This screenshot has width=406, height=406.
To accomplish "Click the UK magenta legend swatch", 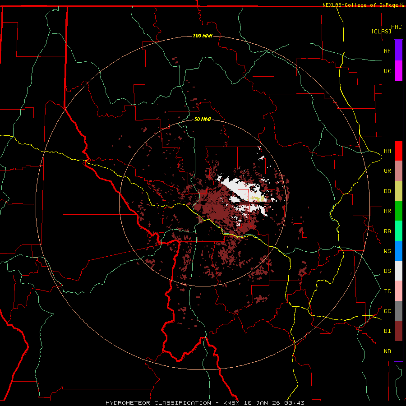I will point(398,71).
